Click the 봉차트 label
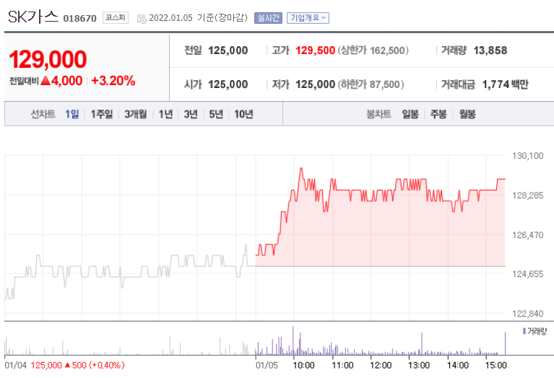Screen dimensions: 554x378 point(378,114)
